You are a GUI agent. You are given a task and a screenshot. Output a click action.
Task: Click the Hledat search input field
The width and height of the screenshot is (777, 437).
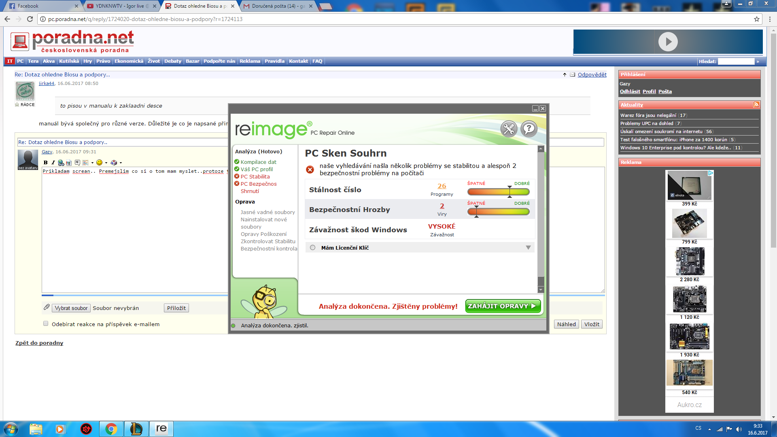click(736, 62)
